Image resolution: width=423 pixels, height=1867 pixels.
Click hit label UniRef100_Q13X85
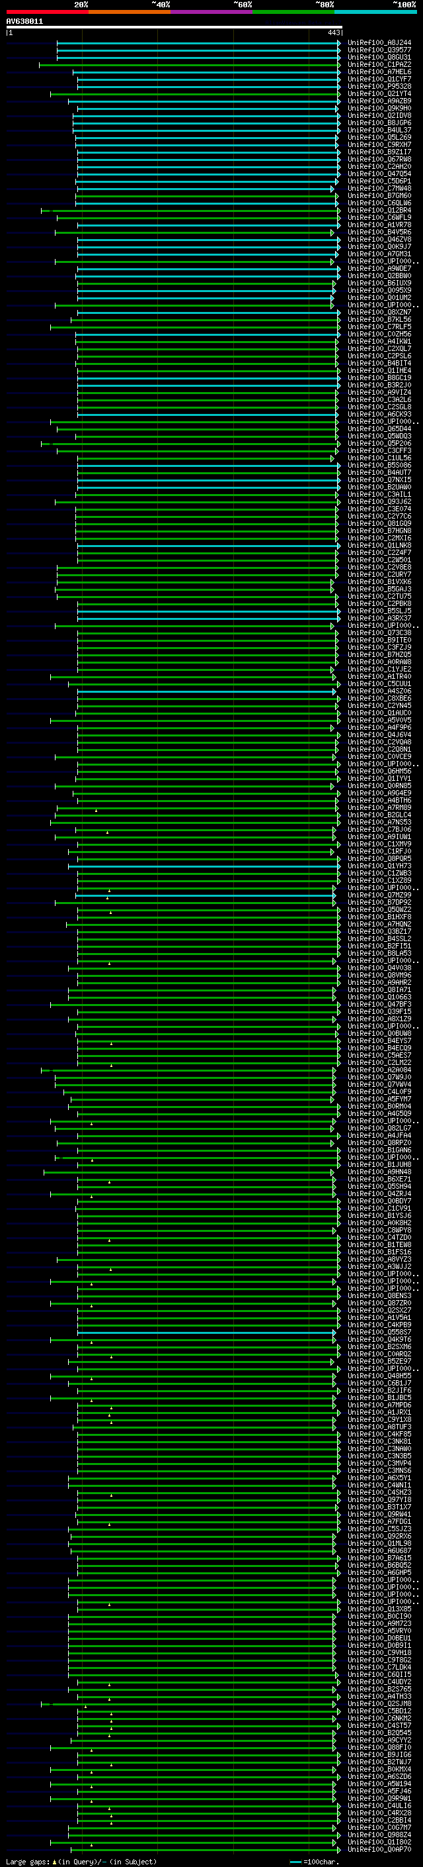pyautogui.click(x=379, y=1609)
